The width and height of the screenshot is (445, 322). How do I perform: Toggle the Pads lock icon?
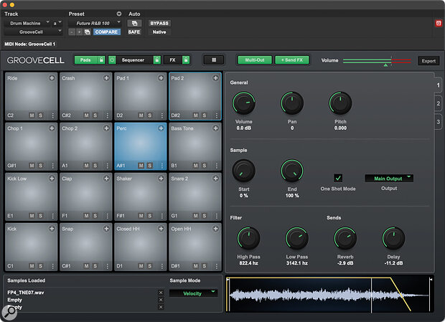coord(101,60)
